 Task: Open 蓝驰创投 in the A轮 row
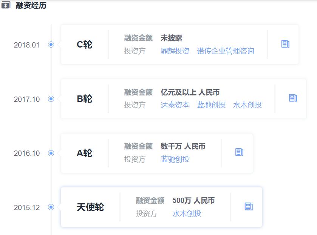click(x=175, y=159)
